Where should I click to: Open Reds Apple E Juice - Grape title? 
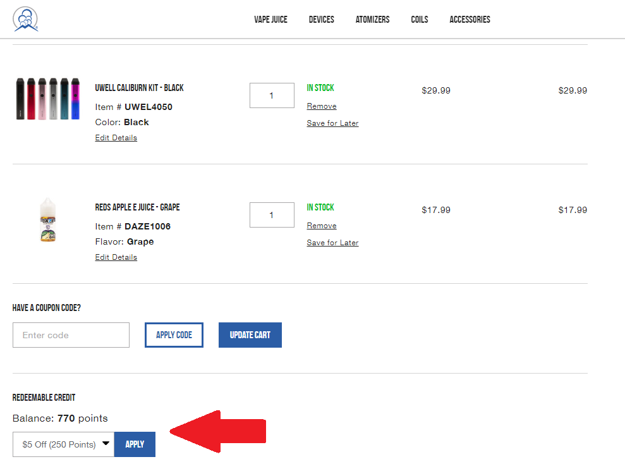pyautogui.click(x=137, y=207)
